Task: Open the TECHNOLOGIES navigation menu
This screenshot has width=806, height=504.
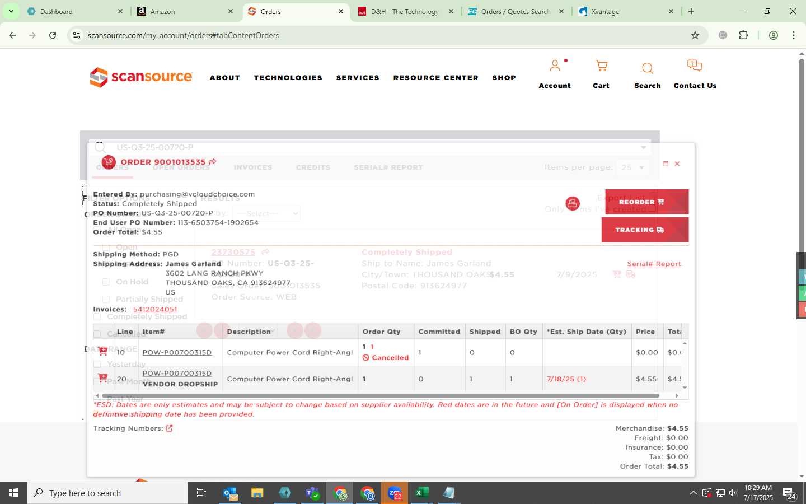Action: (288, 78)
